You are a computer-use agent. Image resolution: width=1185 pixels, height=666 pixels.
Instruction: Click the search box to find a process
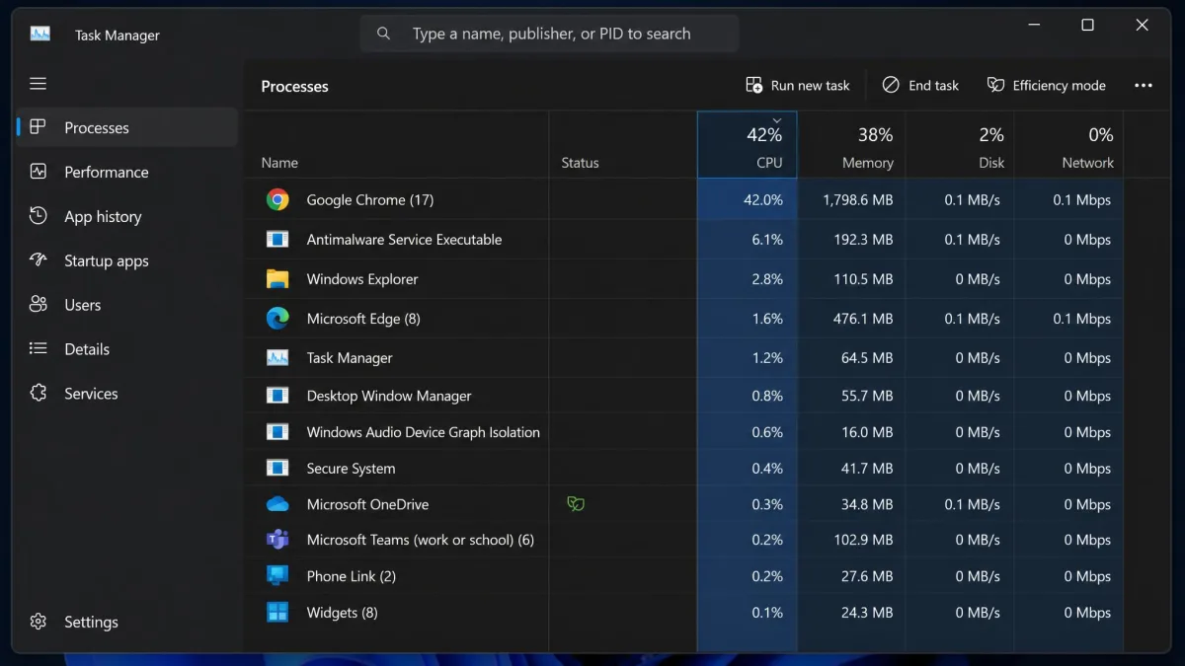point(550,34)
